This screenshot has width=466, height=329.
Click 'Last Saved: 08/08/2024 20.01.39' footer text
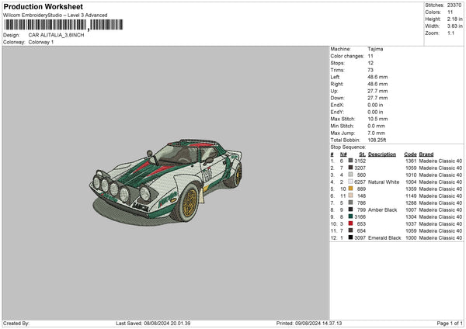tap(153, 323)
